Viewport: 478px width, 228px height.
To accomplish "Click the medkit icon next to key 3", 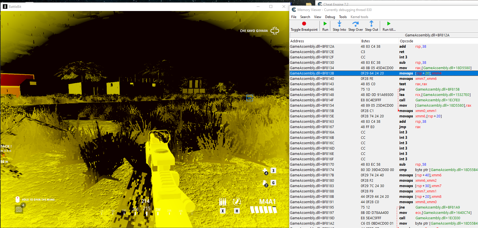I will 265,171.
